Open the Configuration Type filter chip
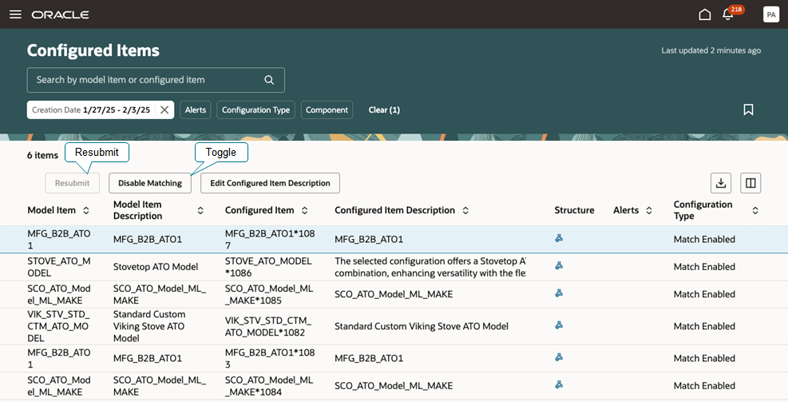The image size is (788, 402). click(x=255, y=109)
